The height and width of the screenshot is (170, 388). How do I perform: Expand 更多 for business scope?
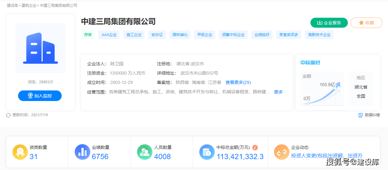[x=278, y=92]
